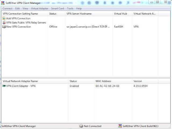Close the SoftEther VPN Client Manager window
Screen dimensions: 172x129
[x=166, y=2]
